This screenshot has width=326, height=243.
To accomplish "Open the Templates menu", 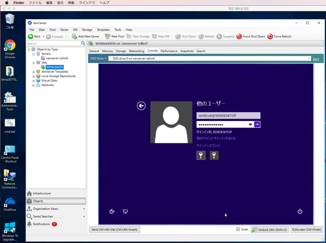I will pos(103,30).
